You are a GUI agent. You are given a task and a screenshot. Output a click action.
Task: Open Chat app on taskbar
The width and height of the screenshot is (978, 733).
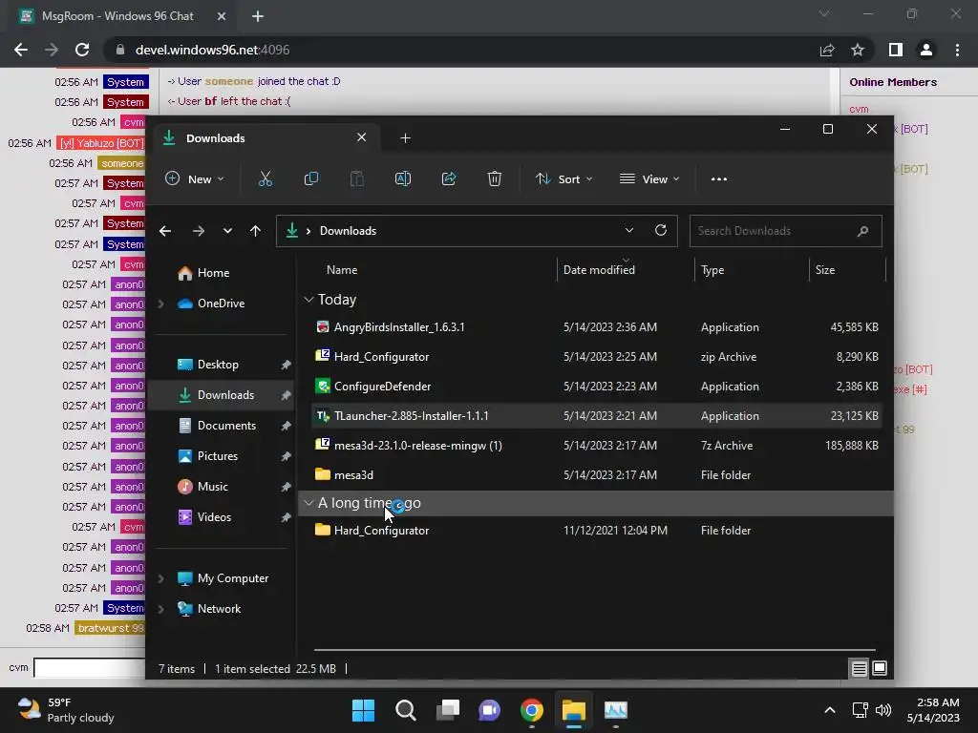coord(490,710)
